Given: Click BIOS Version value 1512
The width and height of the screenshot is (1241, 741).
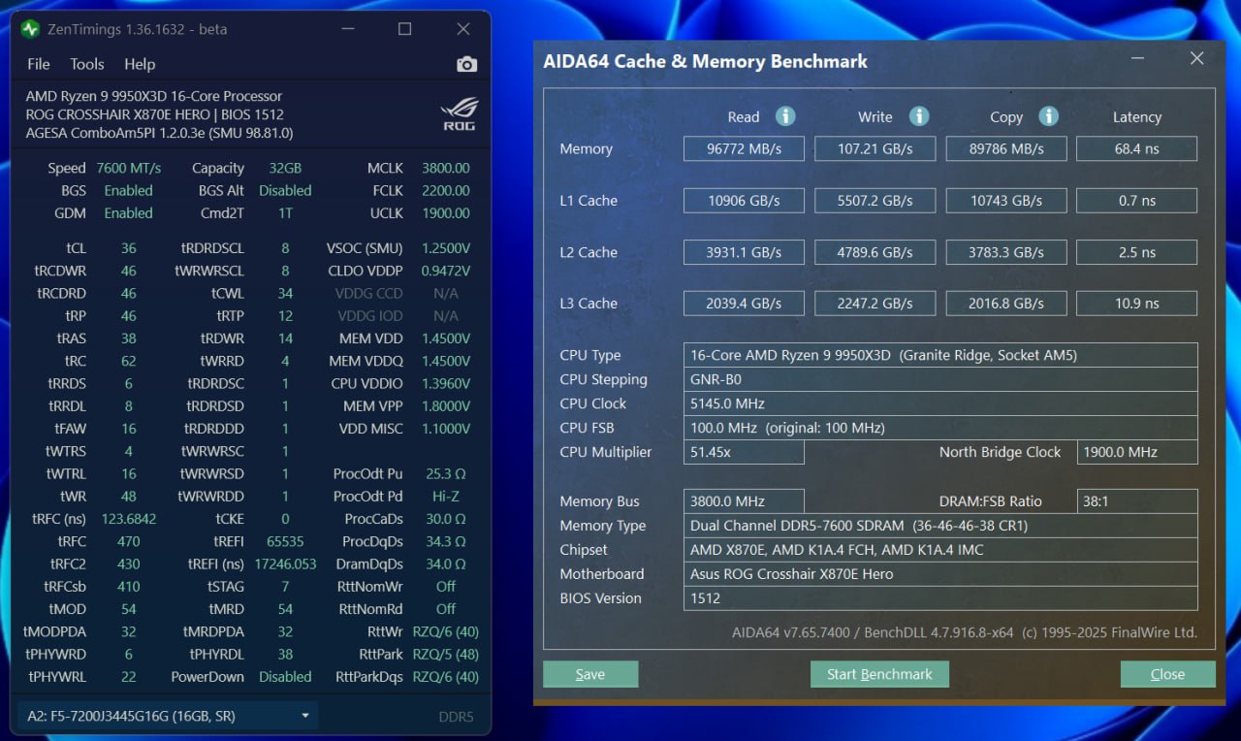Looking at the screenshot, I should (x=940, y=598).
